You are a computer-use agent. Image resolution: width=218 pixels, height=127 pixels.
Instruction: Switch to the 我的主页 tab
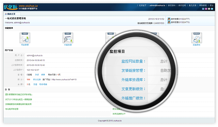(12, 14)
